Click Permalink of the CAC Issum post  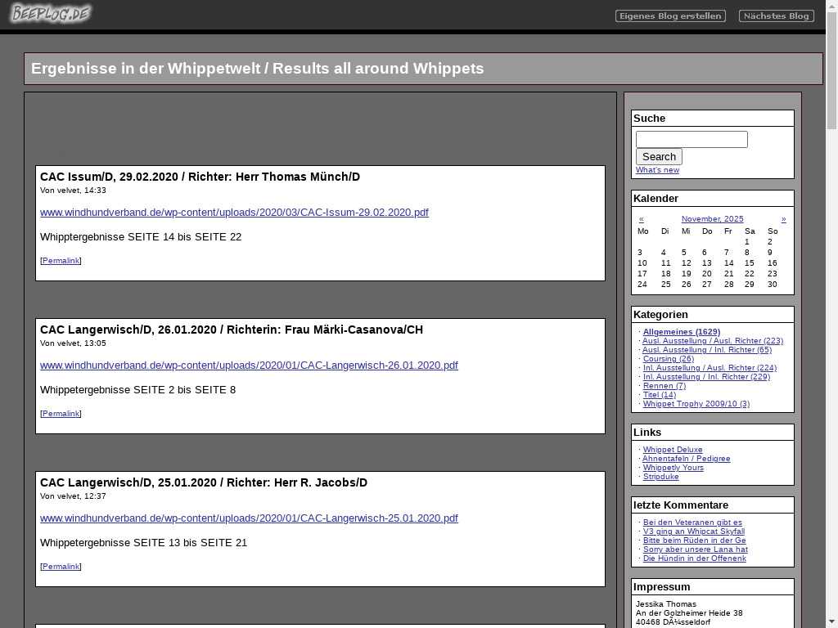(61, 261)
